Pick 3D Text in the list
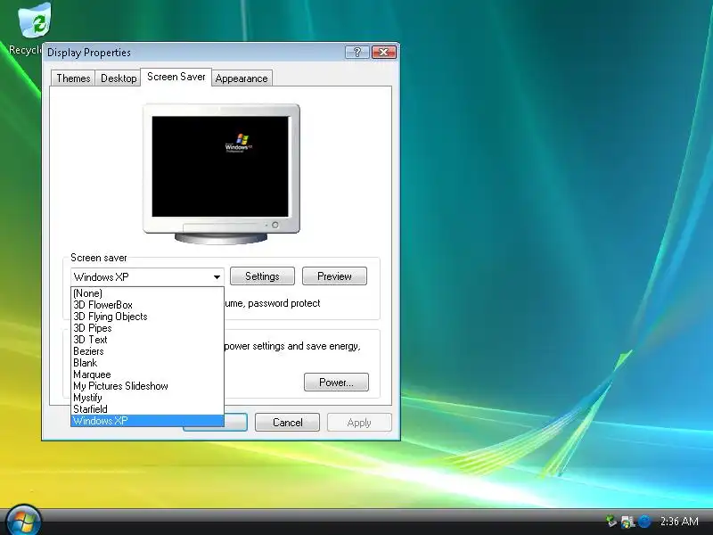713x535 pixels. 147,340
